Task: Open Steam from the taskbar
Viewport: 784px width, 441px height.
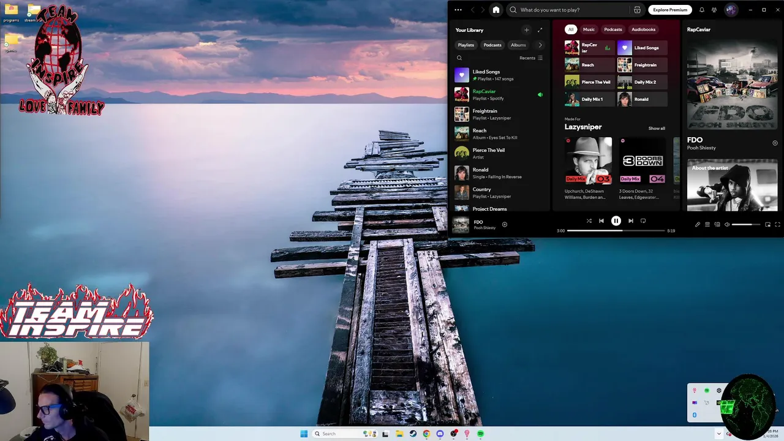Action: [413, 434]
